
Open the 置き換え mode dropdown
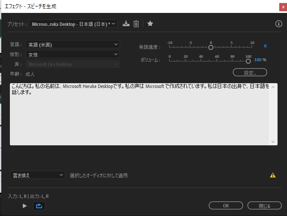click(x=37, y=175)
